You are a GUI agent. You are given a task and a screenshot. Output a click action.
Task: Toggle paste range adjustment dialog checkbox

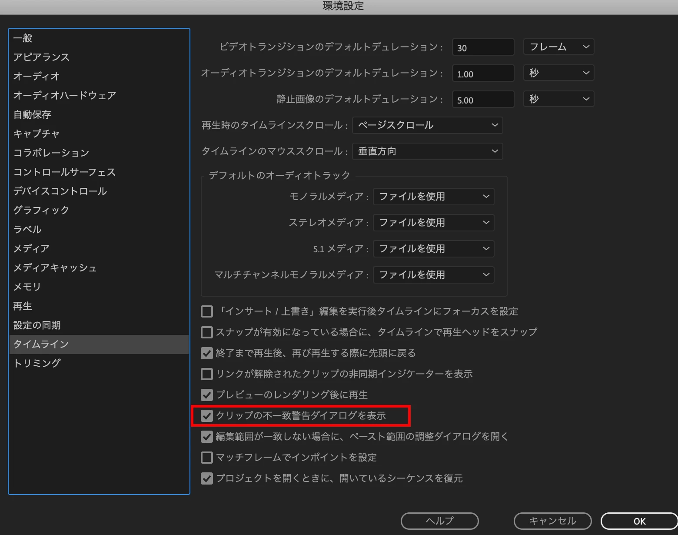[207, 437]
